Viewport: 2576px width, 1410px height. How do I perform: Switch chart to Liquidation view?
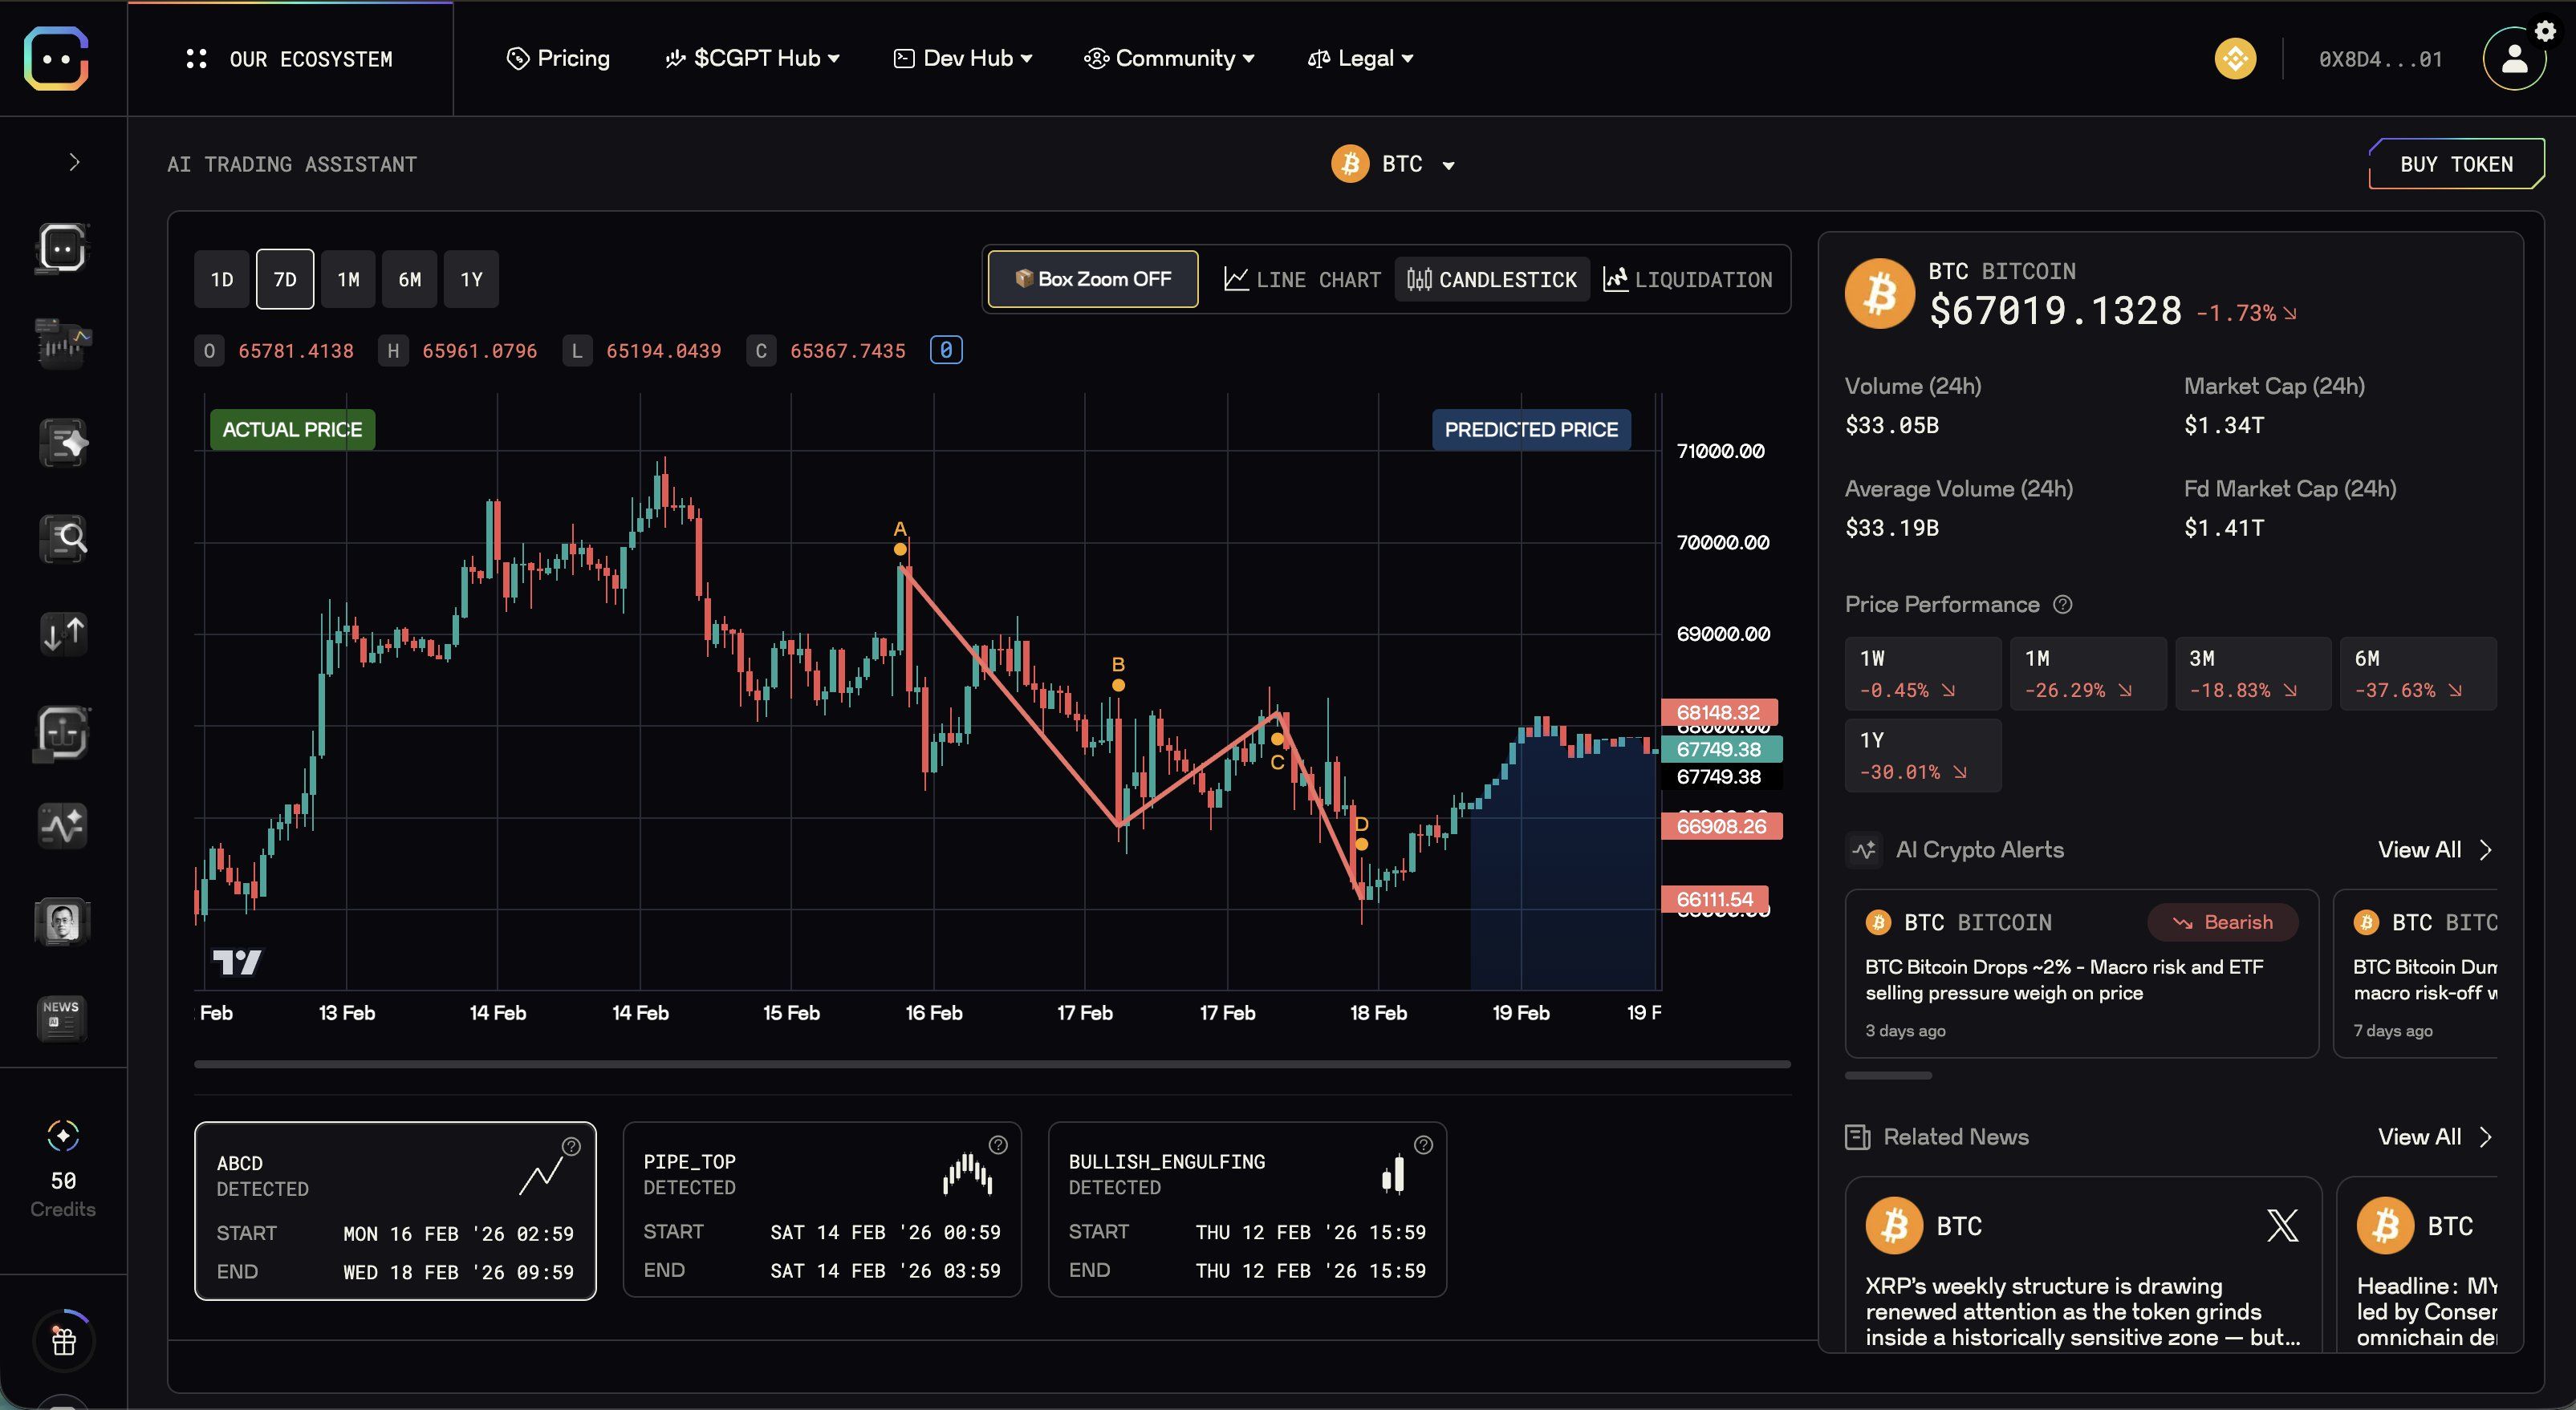pos(1688,280)
